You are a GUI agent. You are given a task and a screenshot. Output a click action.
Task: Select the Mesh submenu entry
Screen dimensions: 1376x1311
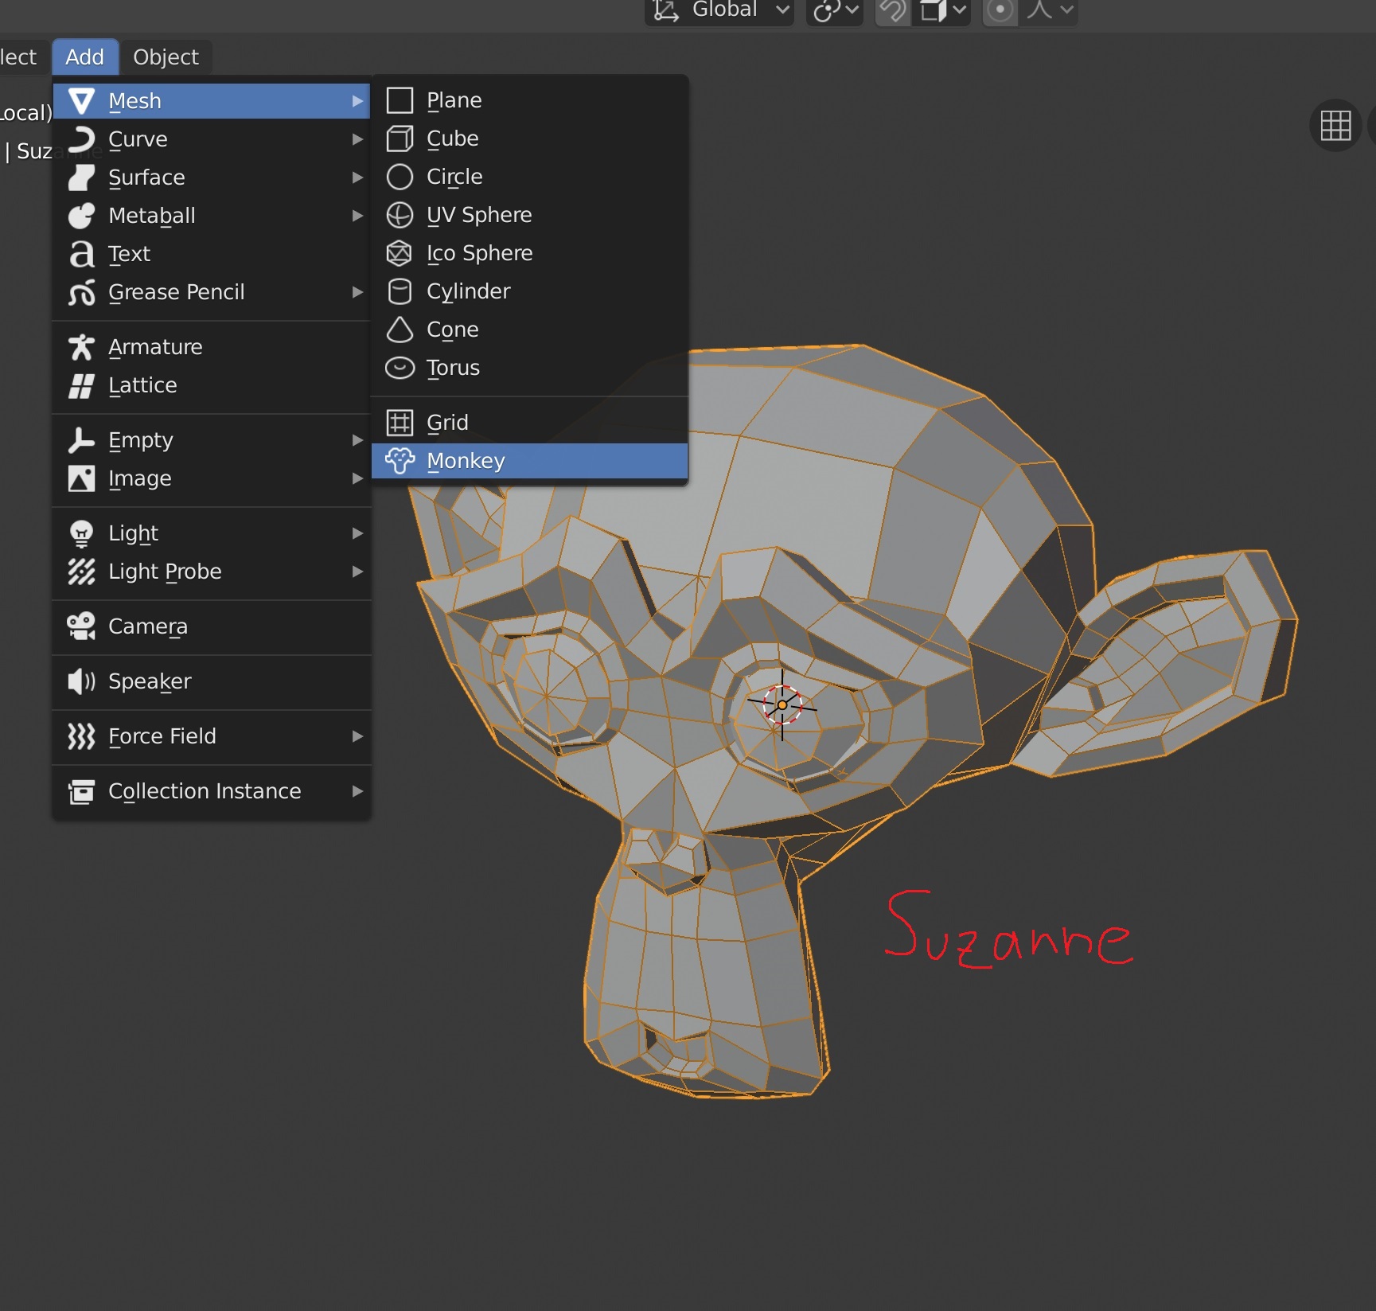tap(212, 101)
